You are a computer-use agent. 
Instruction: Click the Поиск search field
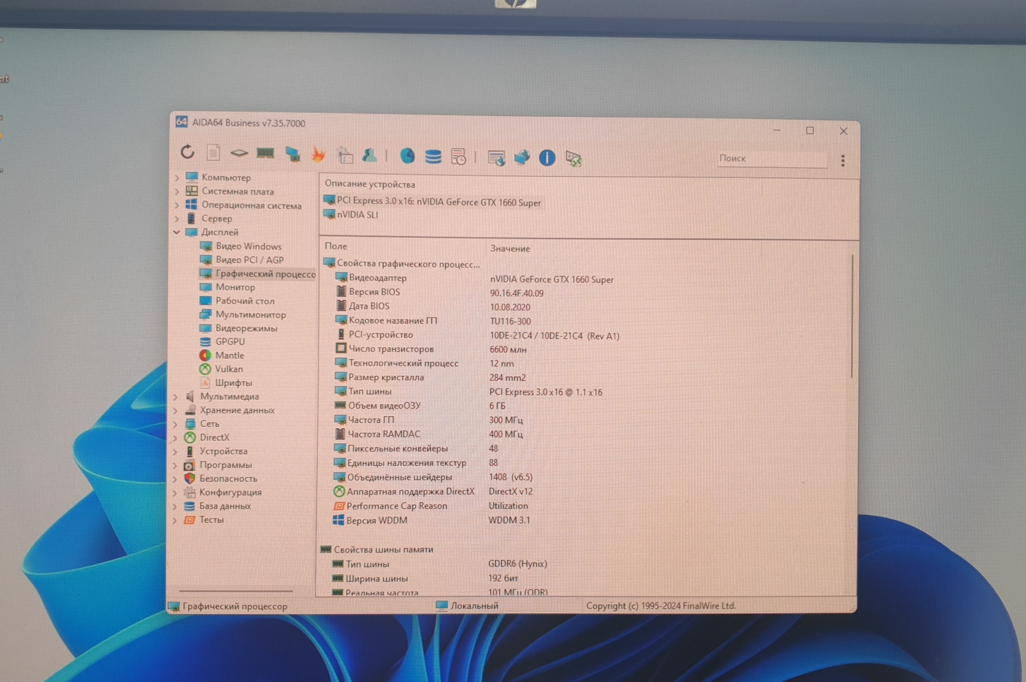[x=771, y=159]
